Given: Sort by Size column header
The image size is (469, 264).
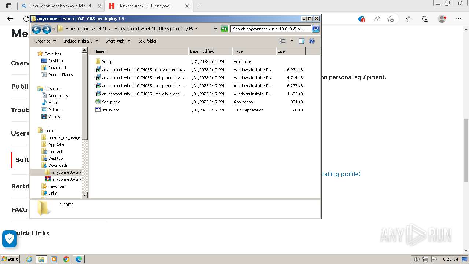Looking at the screenshot, I should click(x=291, y=51).
